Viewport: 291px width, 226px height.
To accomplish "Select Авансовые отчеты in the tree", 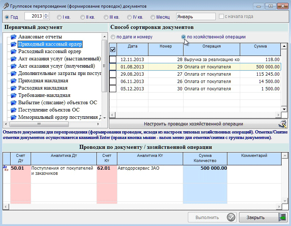I will 40,37.
